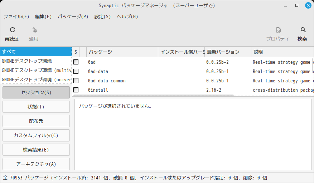
Task: Click the 検索結果(E) button
Action: point(36,150)
